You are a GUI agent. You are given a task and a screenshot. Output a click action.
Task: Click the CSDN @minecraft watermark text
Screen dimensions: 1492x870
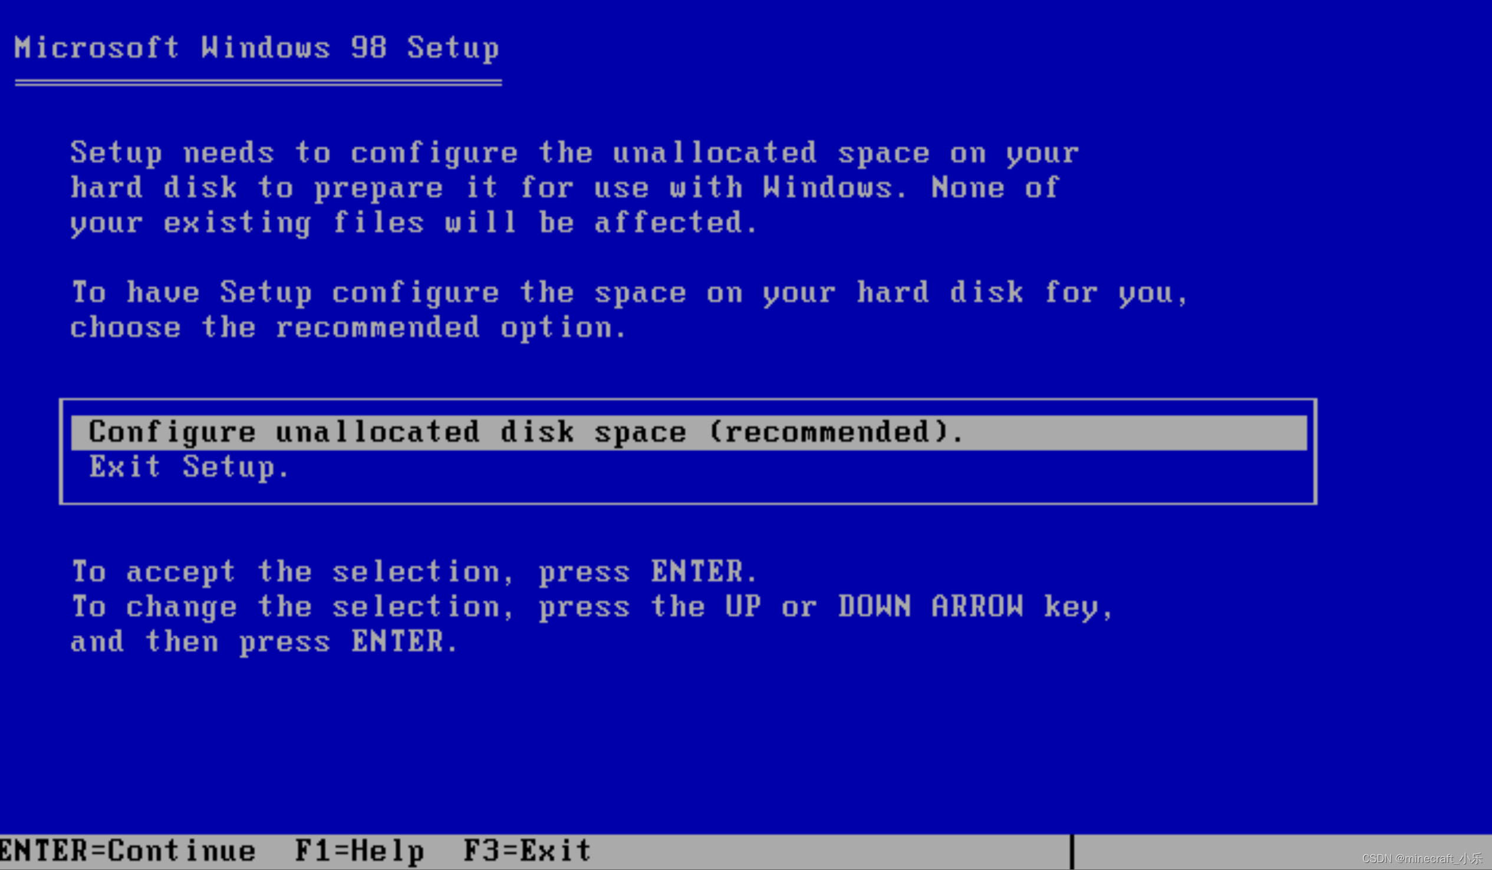point(1422,858)
